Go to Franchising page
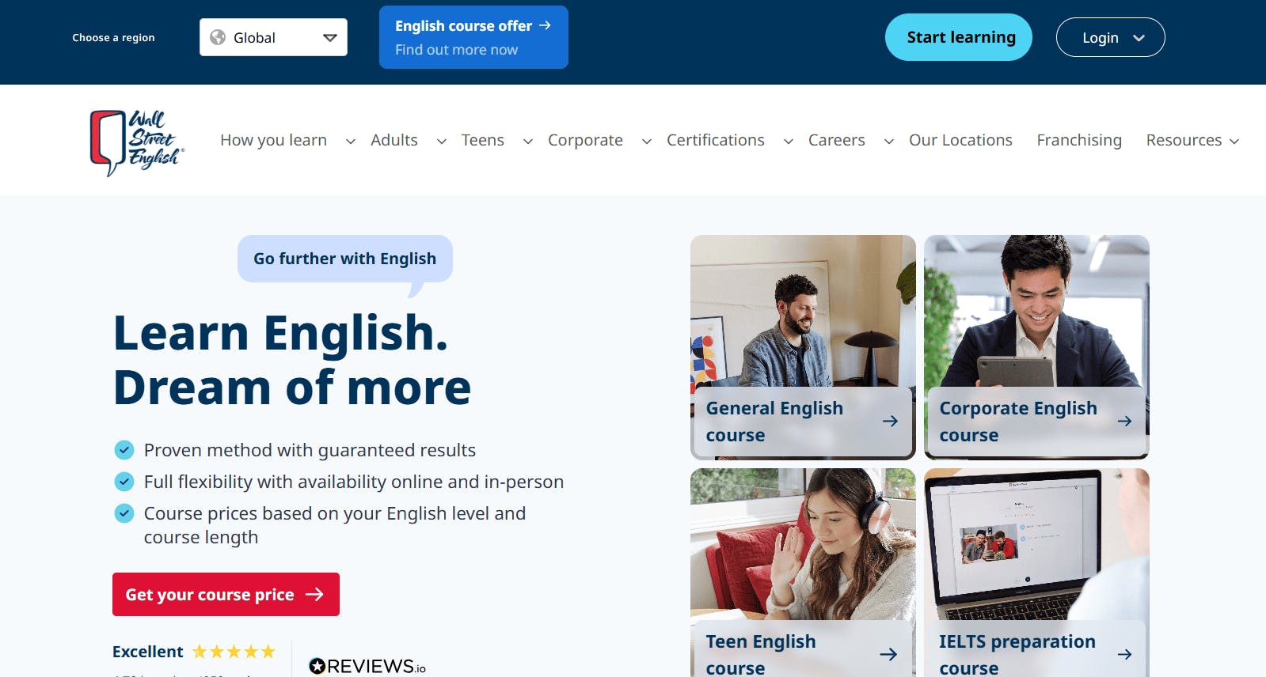 click(x=1079, y=140)
